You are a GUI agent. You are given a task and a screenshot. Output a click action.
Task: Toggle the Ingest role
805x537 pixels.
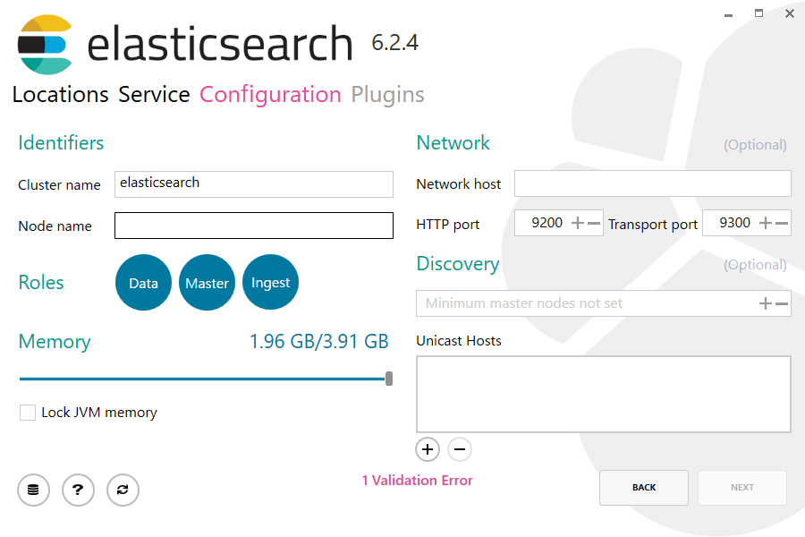[x=270, y=282]
